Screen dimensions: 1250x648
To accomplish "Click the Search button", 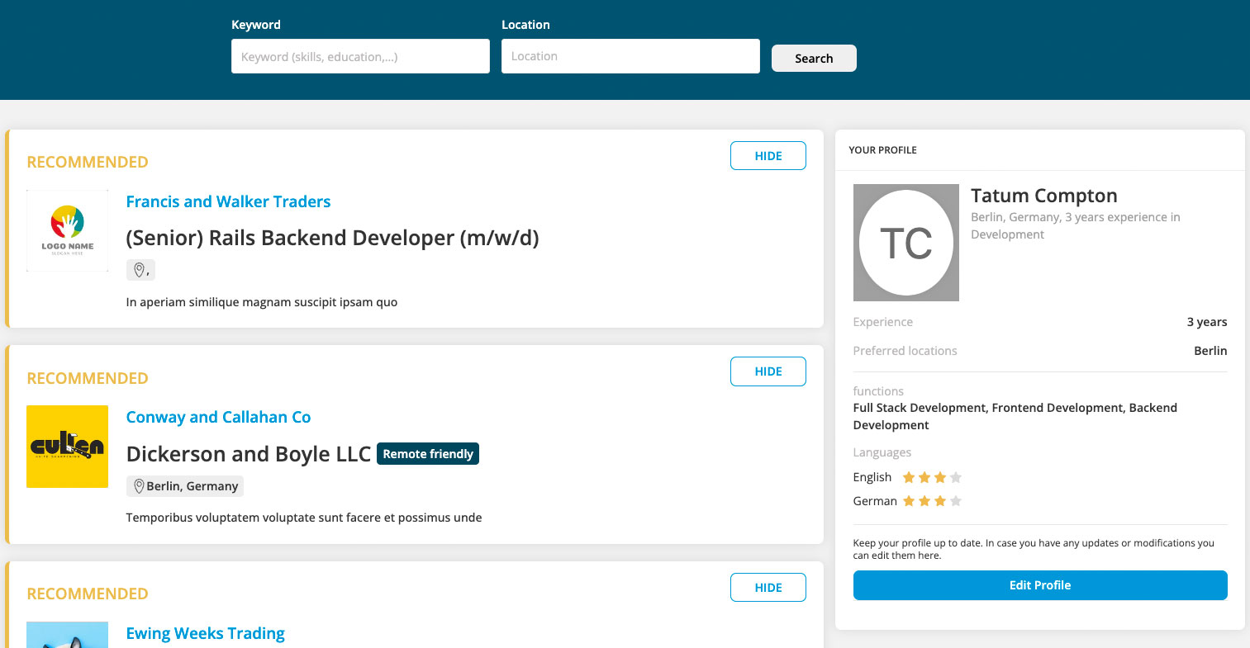I will pos(814,59).
